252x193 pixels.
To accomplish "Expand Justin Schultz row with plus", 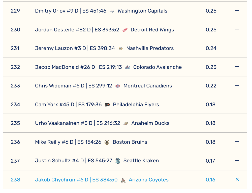I will [237, 161].
